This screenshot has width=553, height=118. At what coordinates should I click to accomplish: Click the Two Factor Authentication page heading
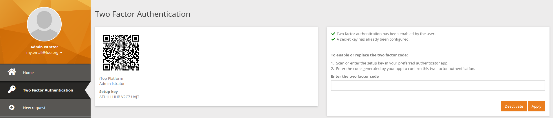click(142, 14)
